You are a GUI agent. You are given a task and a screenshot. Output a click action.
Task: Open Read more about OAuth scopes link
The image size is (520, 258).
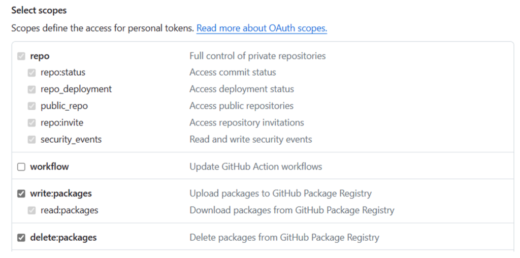pos(262,28)
